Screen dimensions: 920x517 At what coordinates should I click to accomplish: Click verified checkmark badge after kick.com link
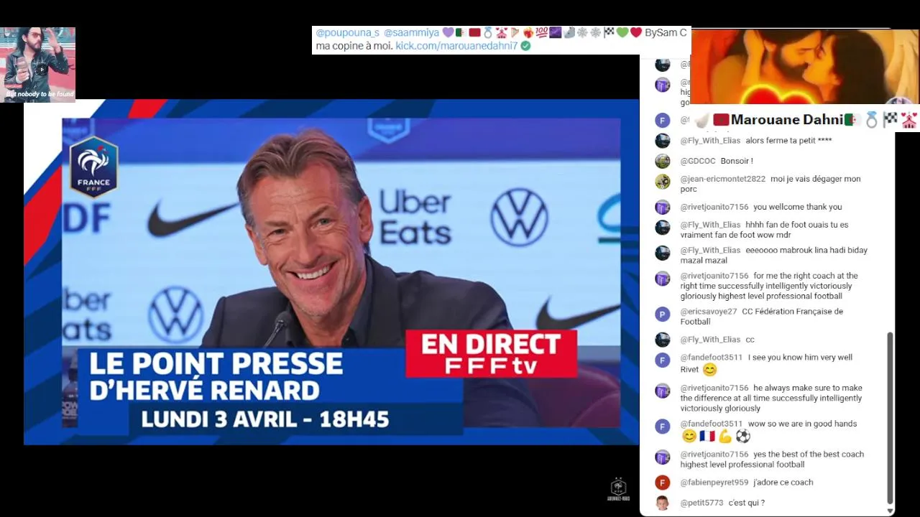pyautogui.click(x=525, y=46)
